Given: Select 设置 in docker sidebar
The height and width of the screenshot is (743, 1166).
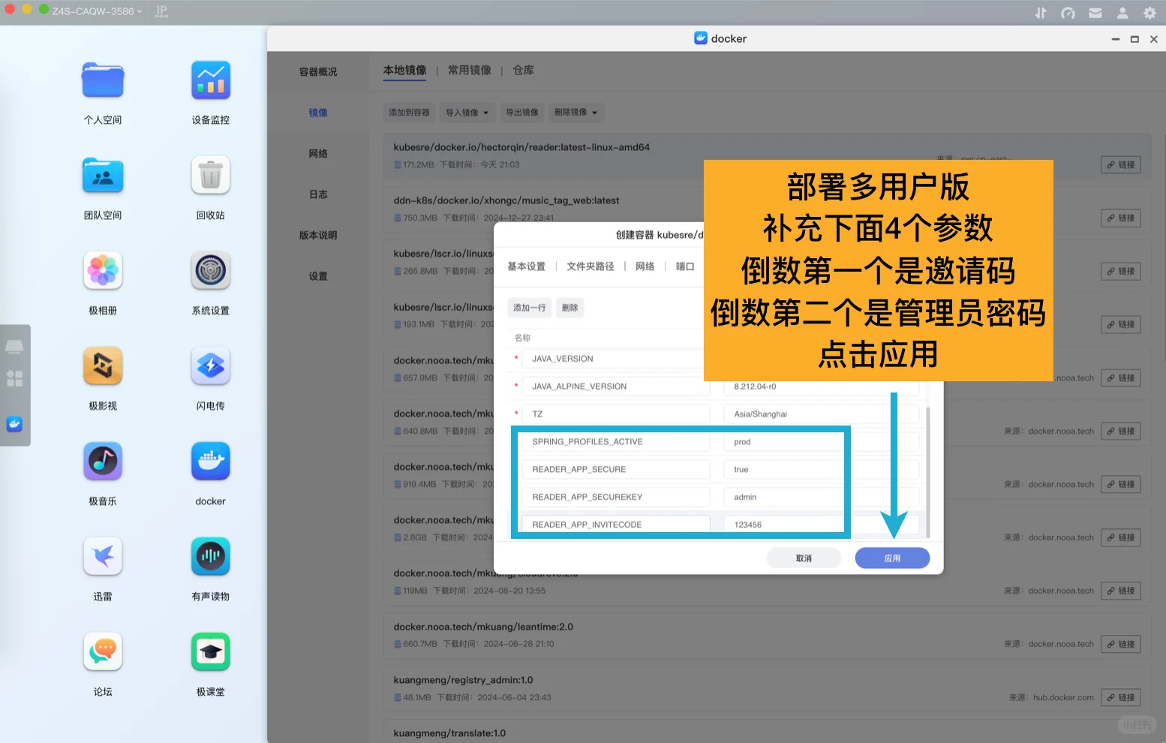Looking at the screenshot, I should coord(318,276).
